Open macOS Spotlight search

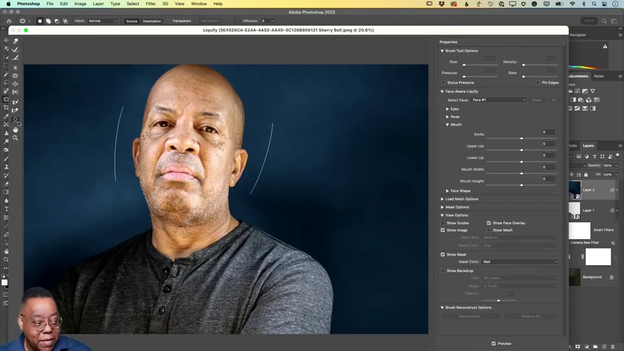click(594, 4)
